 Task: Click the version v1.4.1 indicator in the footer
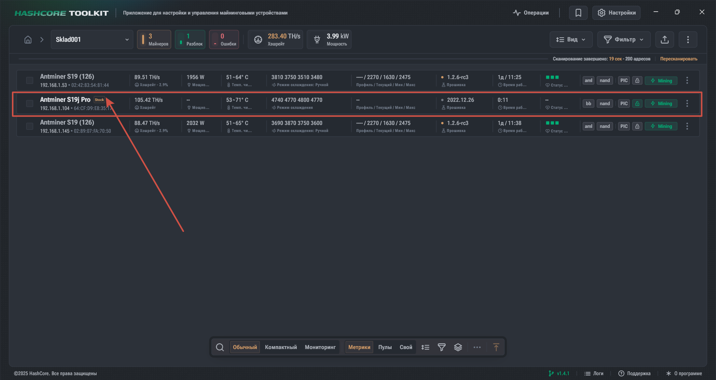(x=559, y=373)
